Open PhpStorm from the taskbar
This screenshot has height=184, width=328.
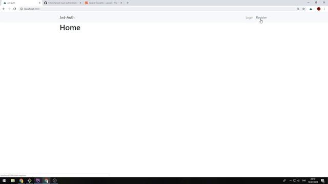tap(38, 180)
